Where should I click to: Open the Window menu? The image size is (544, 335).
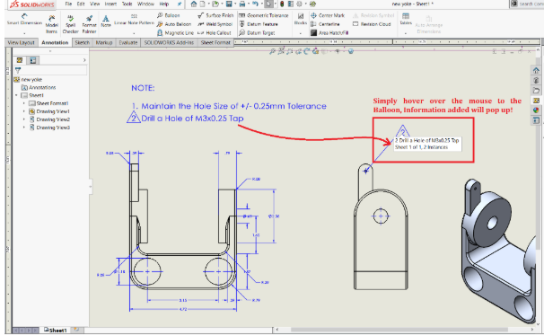[145, 4]
